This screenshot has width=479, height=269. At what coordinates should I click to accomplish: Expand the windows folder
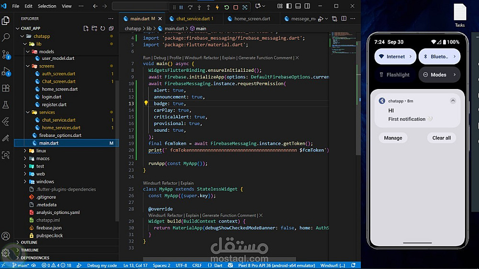[x=25, y=182]
